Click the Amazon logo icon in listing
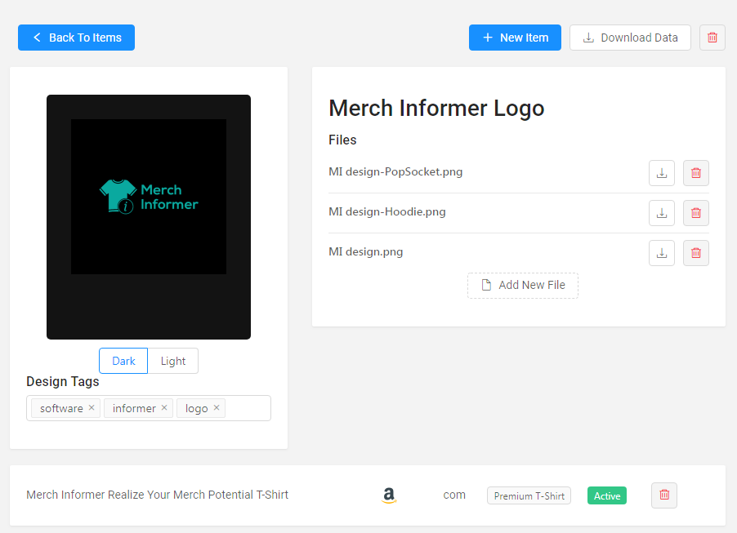The image size is (737, 533). (389, 495)
